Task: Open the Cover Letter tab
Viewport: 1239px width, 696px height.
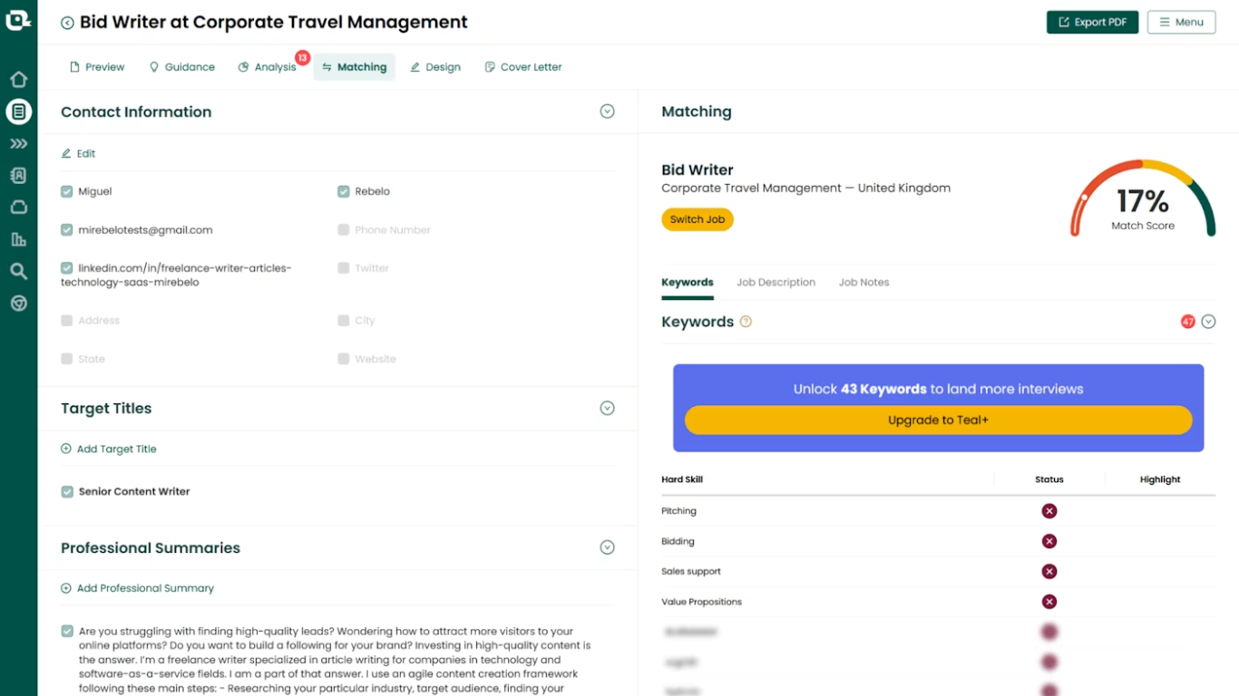Action: [x=523, y=67]
